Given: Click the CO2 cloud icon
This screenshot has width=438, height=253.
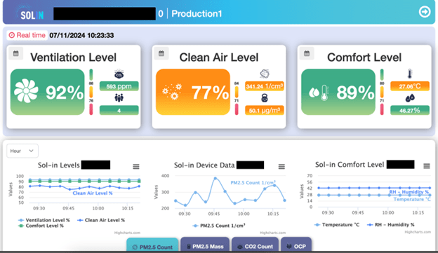Looking at the screenshot, I should (x=119, y=74).
